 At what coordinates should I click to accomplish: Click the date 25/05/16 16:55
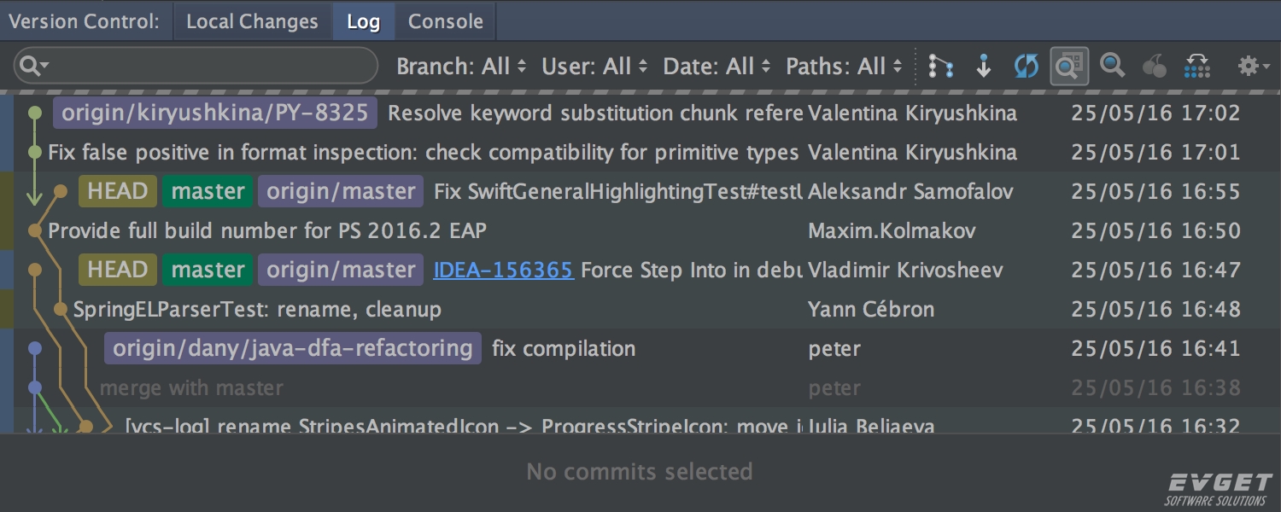tap(1155, 192)
